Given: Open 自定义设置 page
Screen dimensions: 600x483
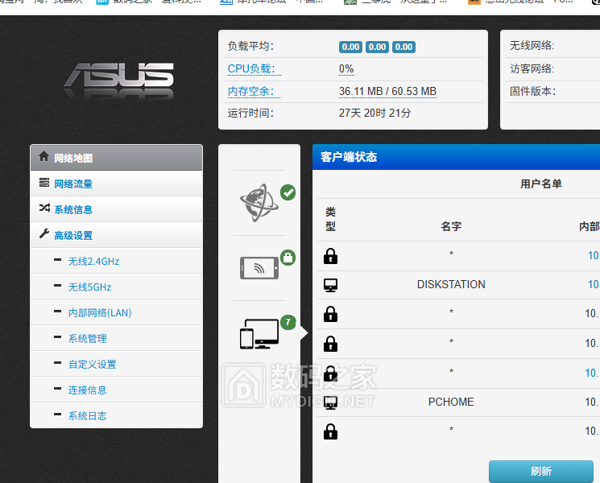Looking at the screenshot, I should click(116, 364).
